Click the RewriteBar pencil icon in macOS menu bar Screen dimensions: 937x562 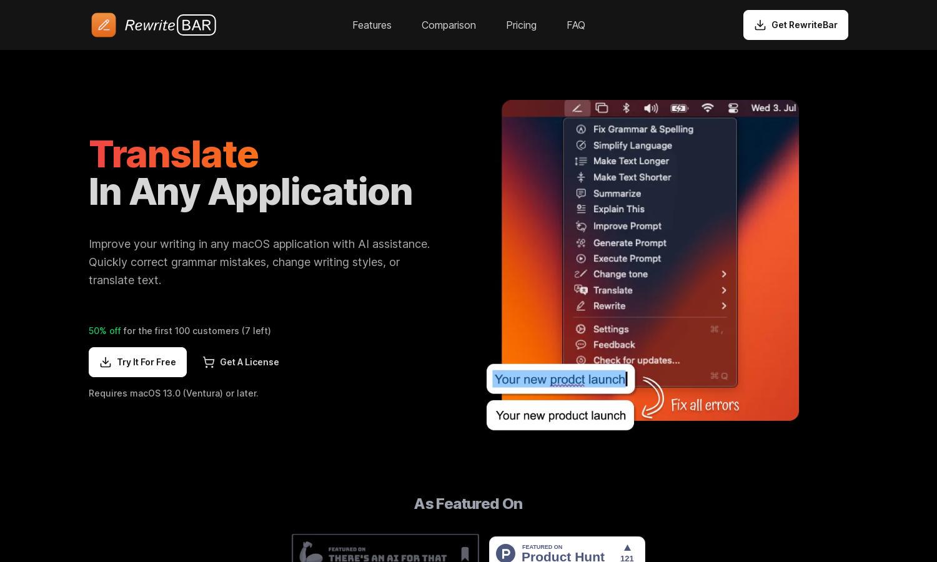[x=577, y=108]
